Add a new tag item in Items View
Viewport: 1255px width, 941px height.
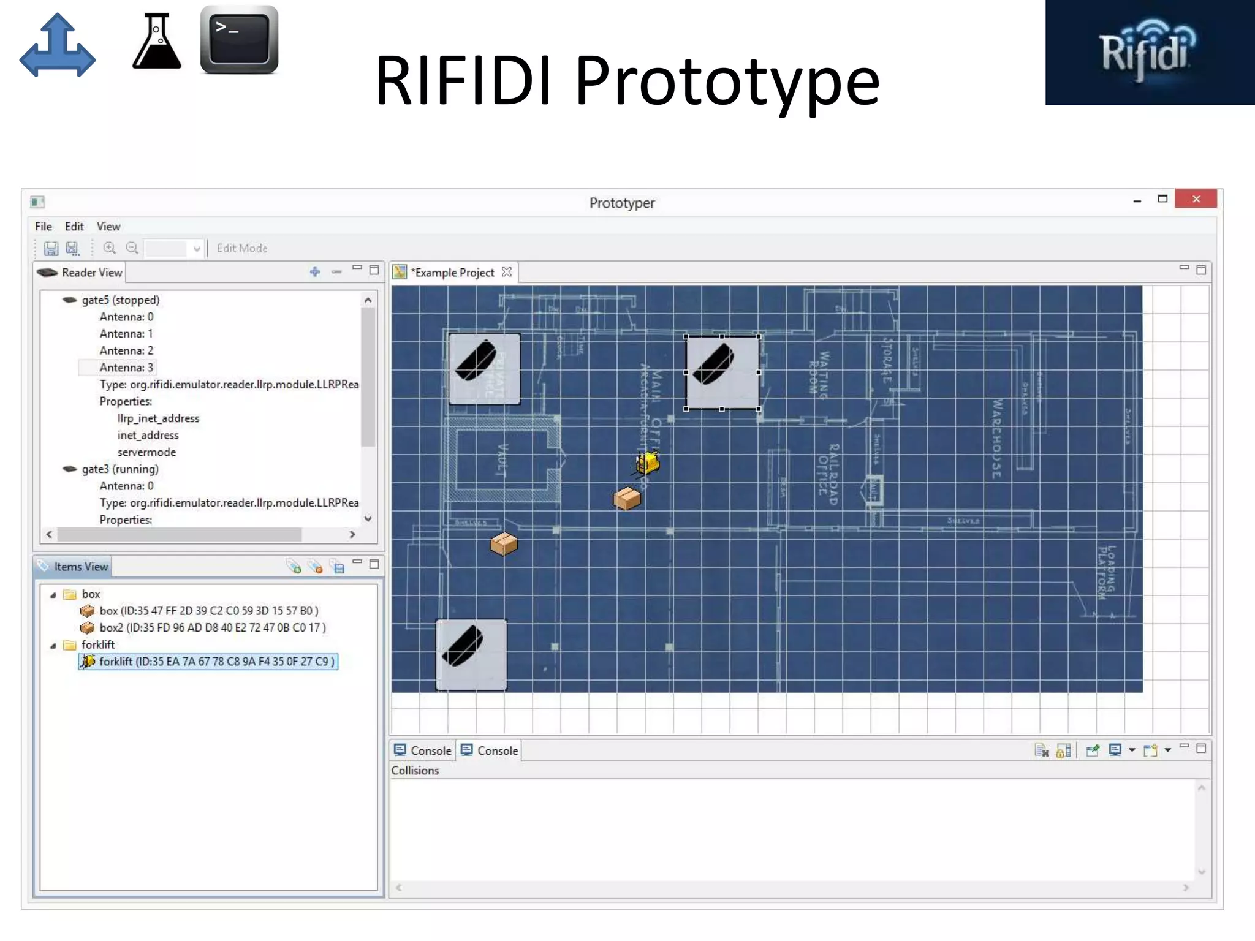click(294, 566)
